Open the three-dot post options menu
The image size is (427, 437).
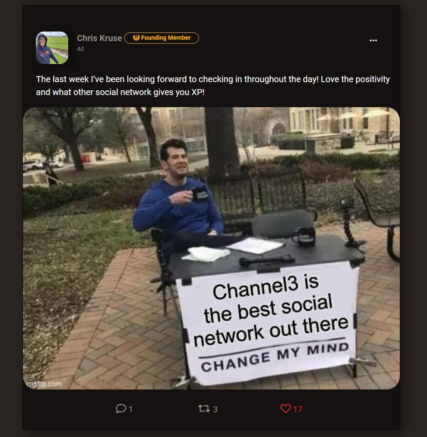click(373, 40)
